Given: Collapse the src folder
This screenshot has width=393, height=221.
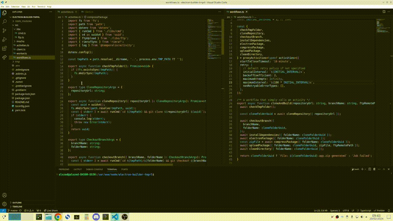Looking at the screenshot, I should [x=17, y=25].
